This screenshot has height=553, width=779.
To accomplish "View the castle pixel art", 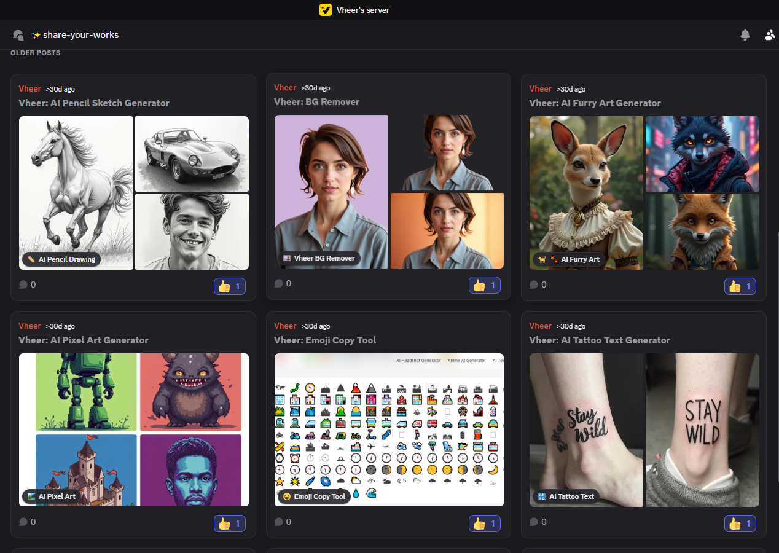I will pos(87,470).
